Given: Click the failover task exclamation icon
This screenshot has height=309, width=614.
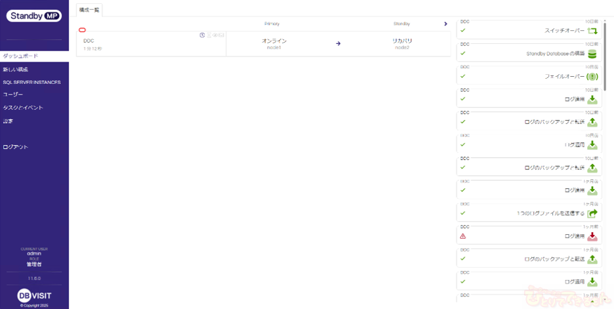Looking at the screenshot, I should pos(592,77).
